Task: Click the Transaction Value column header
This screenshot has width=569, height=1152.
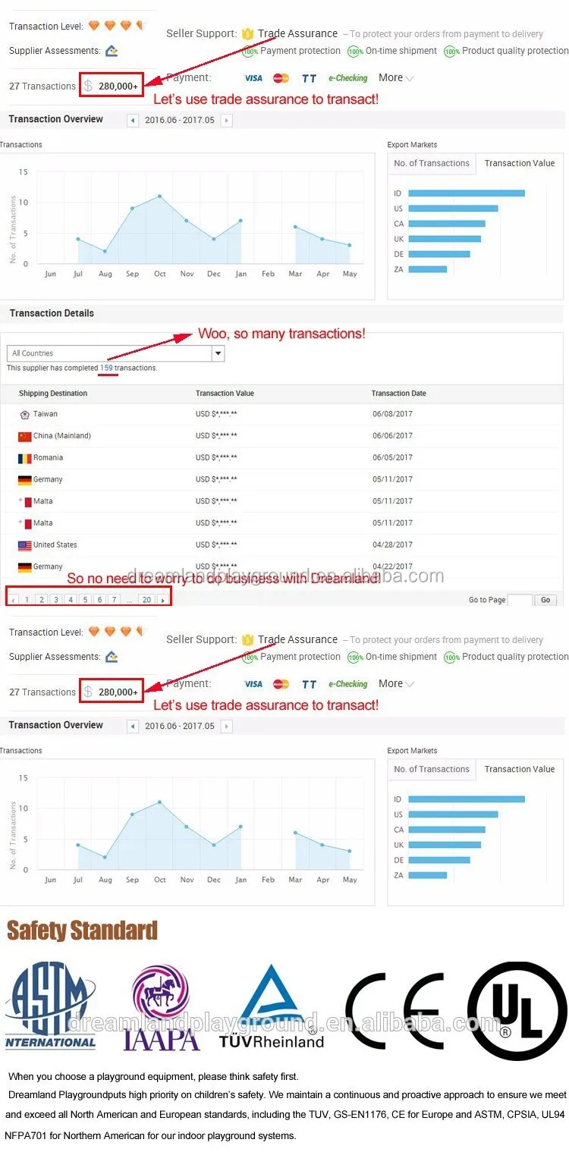Action: click(225, 394)
